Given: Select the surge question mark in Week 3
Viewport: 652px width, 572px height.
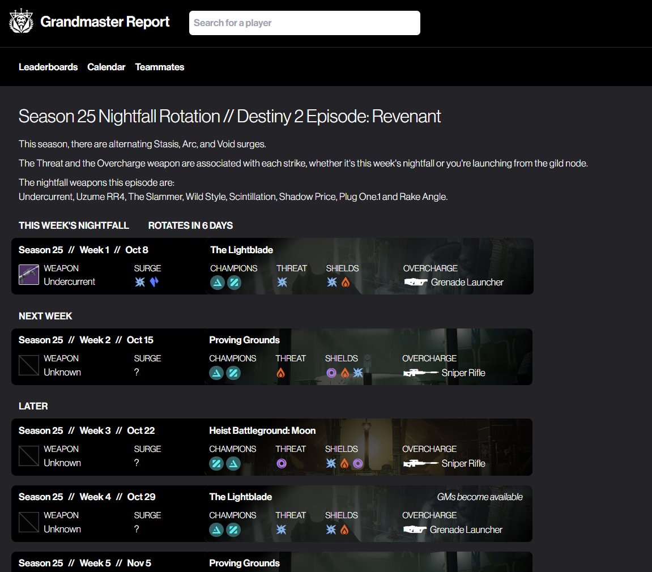Looking at the screenshot, I should [137, 463].
